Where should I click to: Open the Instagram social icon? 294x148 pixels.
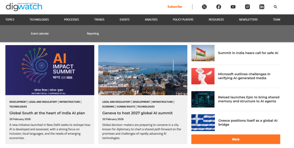pyautogui.click(x=247, y=7)
